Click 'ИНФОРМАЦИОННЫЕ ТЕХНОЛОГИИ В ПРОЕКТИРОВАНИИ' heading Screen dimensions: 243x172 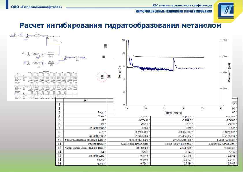click(174, 11)
